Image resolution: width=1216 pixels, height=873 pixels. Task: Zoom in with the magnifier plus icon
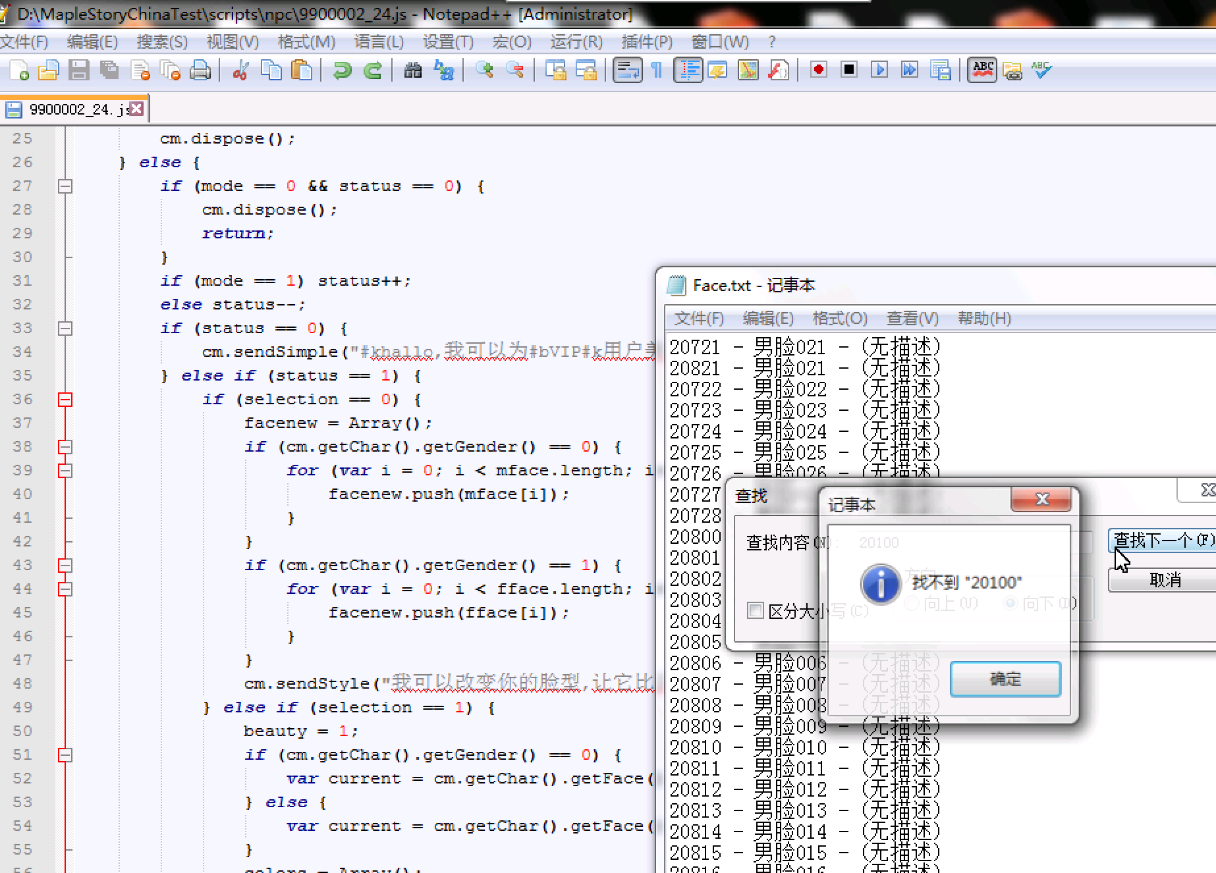click(484, 70)
